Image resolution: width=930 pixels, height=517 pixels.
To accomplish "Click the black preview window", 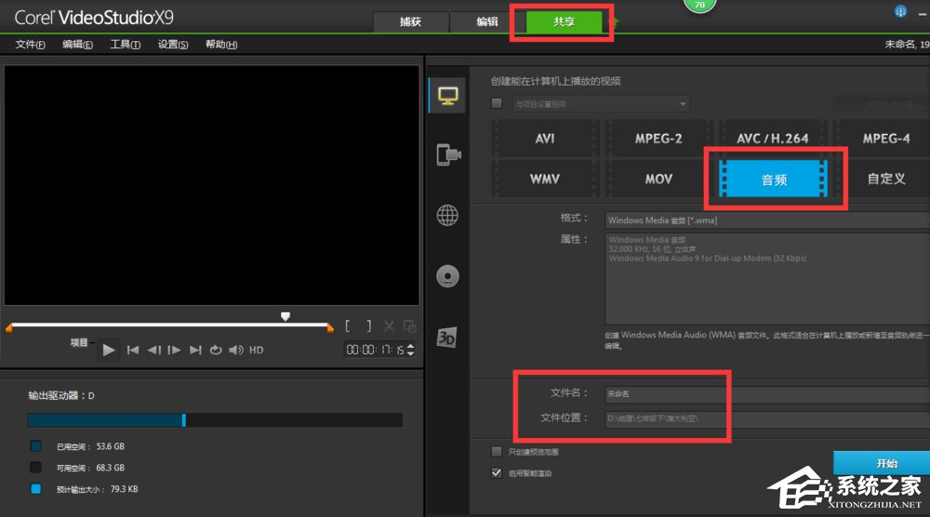I will (x=212, y=185).
